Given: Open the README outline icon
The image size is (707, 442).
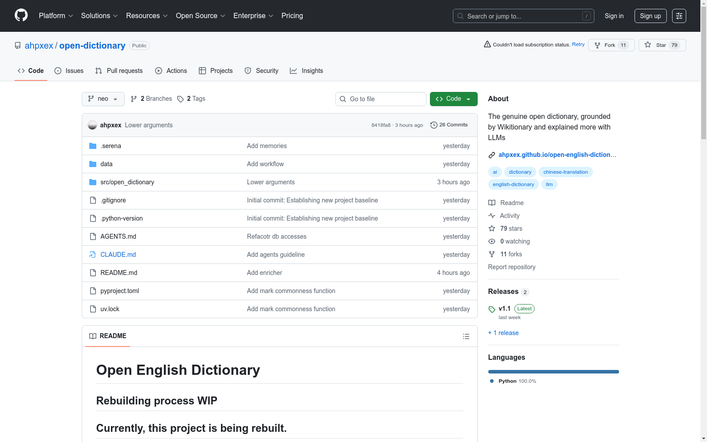Looking at the screenshot, I should pyautogui.click(x=466, y=336).
